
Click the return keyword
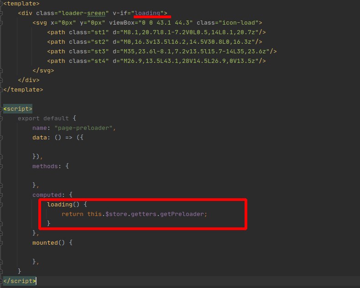[73, 214]
